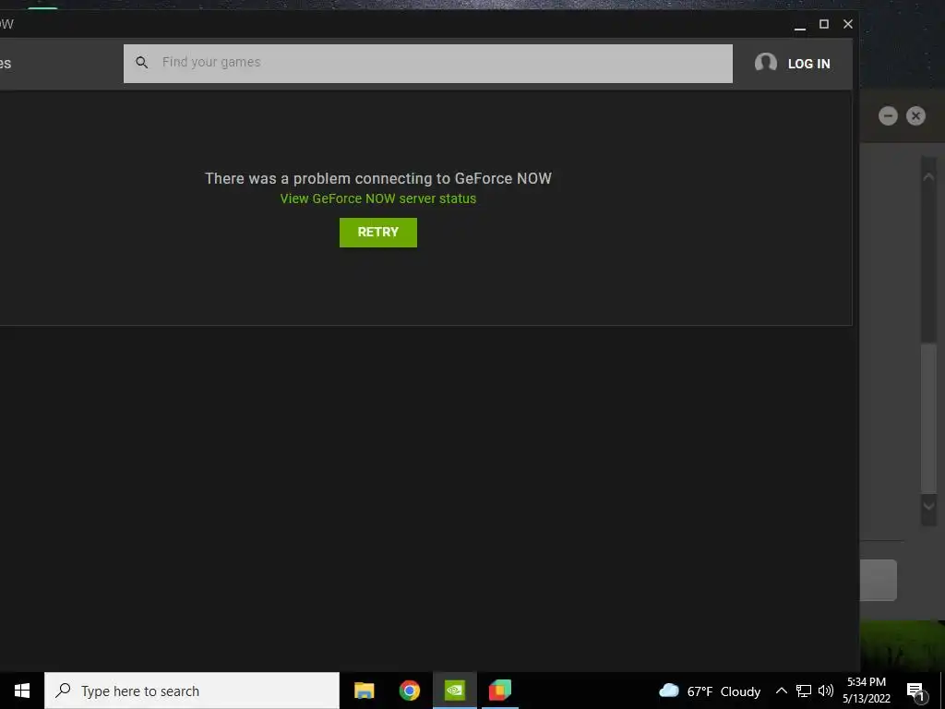Open View GeForce NOW server status link

[x=377, y=198]
